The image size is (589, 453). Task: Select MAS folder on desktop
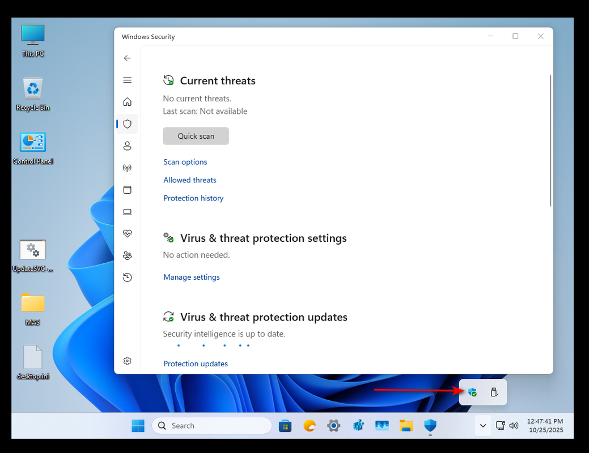coord(33,309)
